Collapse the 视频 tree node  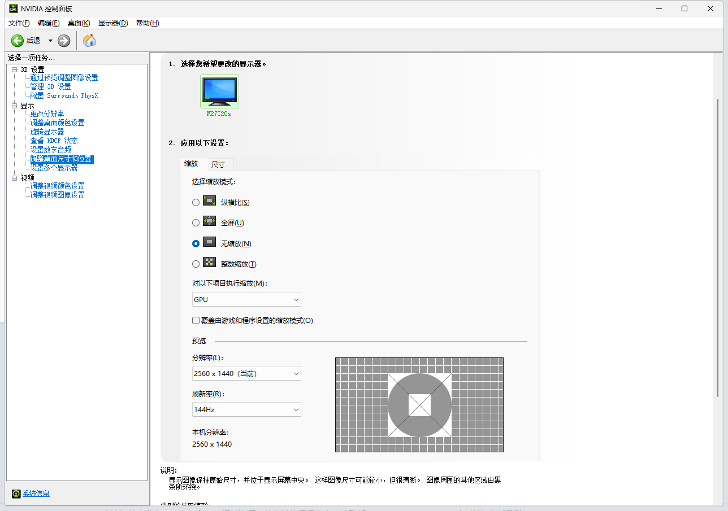pos(15,178)
